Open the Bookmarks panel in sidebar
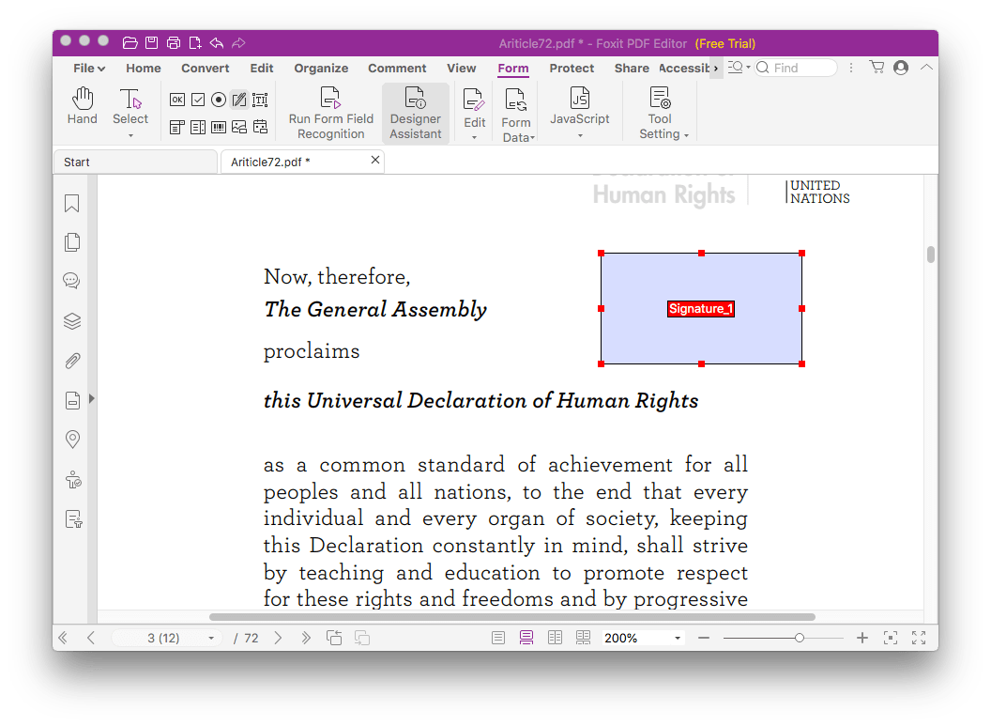This screenshot has height=726, width=991. tap(72, 204)
